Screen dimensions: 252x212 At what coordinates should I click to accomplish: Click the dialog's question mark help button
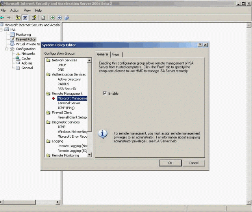tap(200, 45)
